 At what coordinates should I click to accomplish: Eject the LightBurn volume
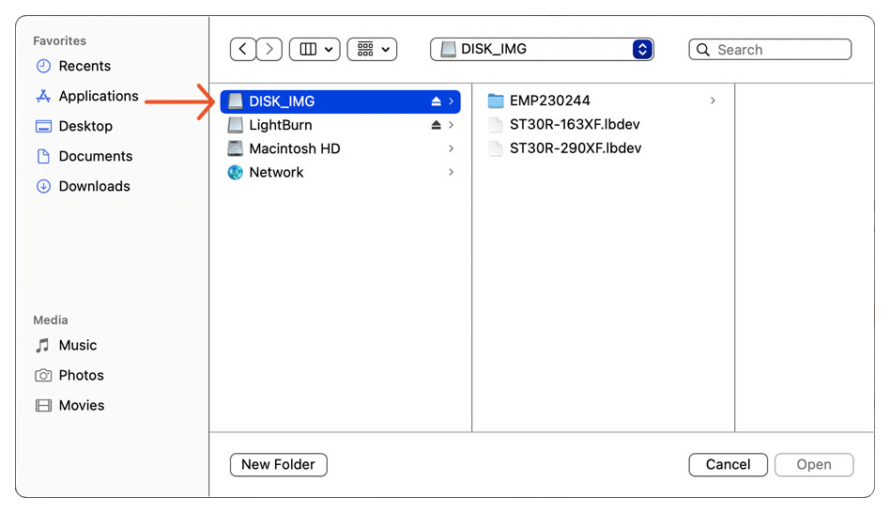pos(436,125)
